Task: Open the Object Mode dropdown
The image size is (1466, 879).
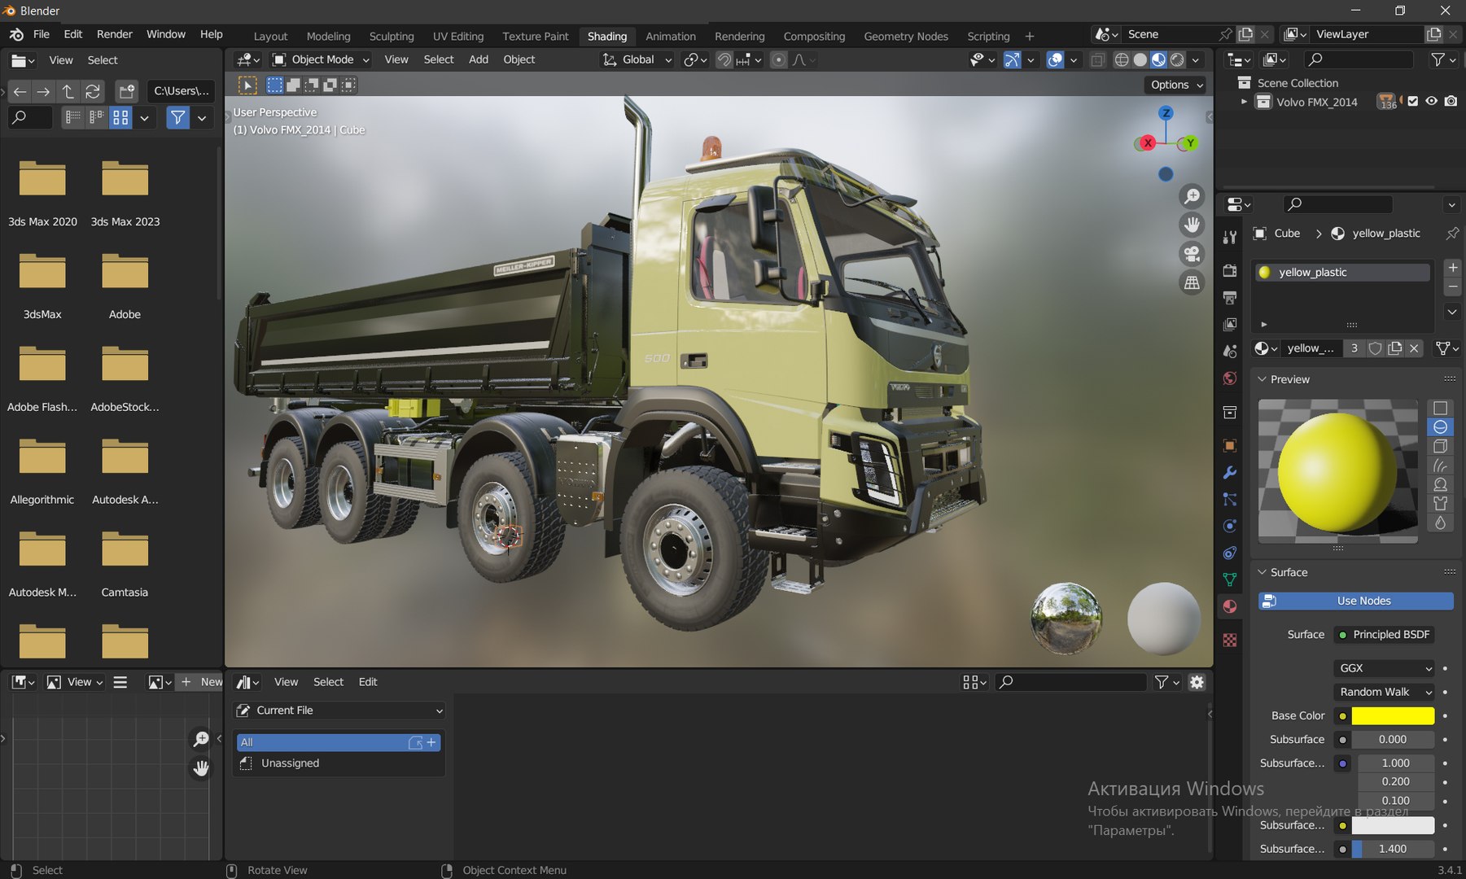Action: tap(321, 59)
